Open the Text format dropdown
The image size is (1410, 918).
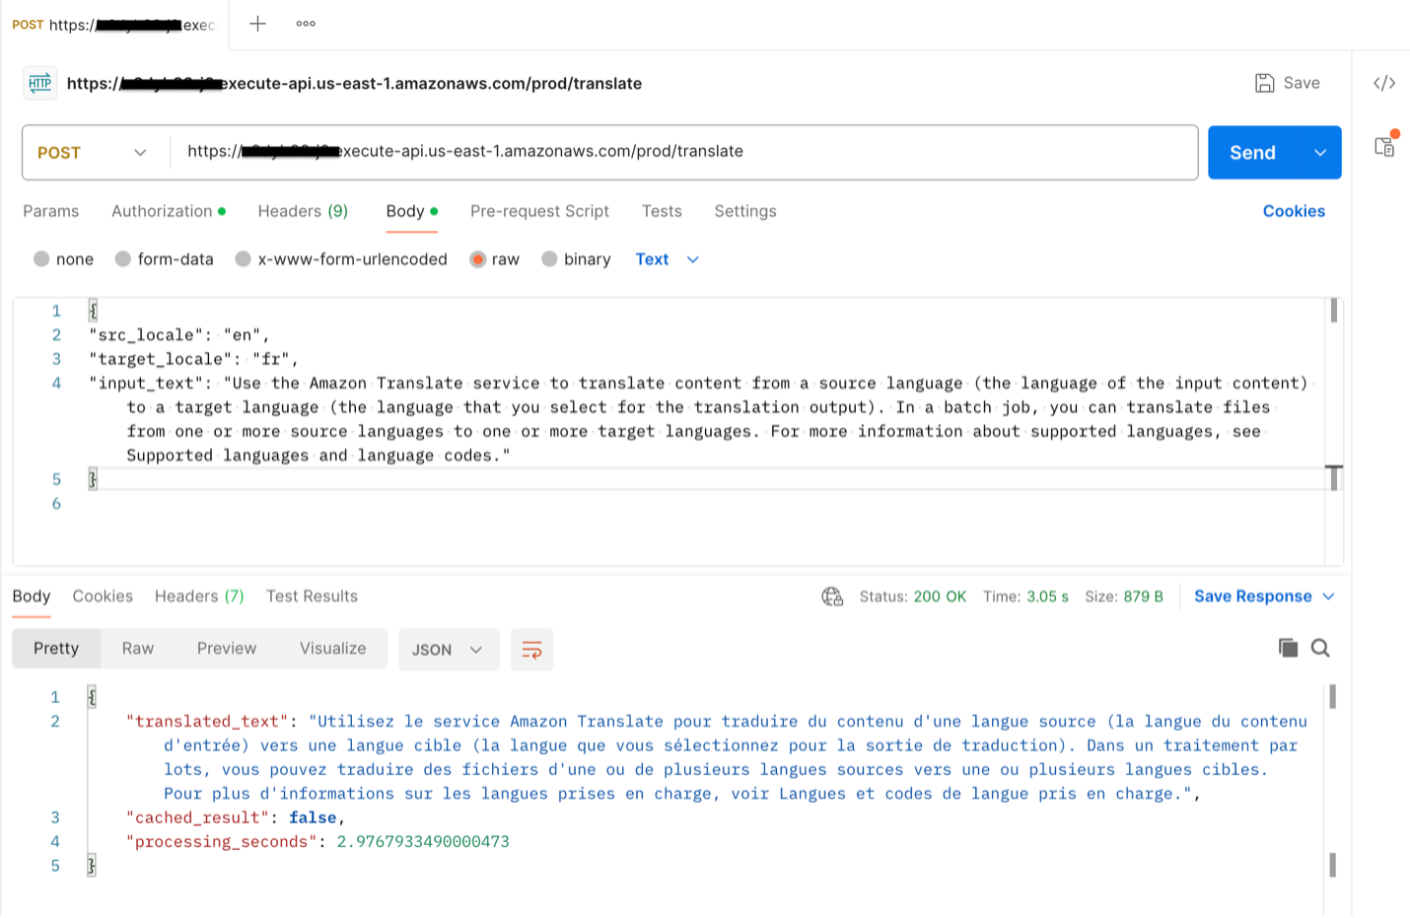pyautogui.click(x=668, y=259)
